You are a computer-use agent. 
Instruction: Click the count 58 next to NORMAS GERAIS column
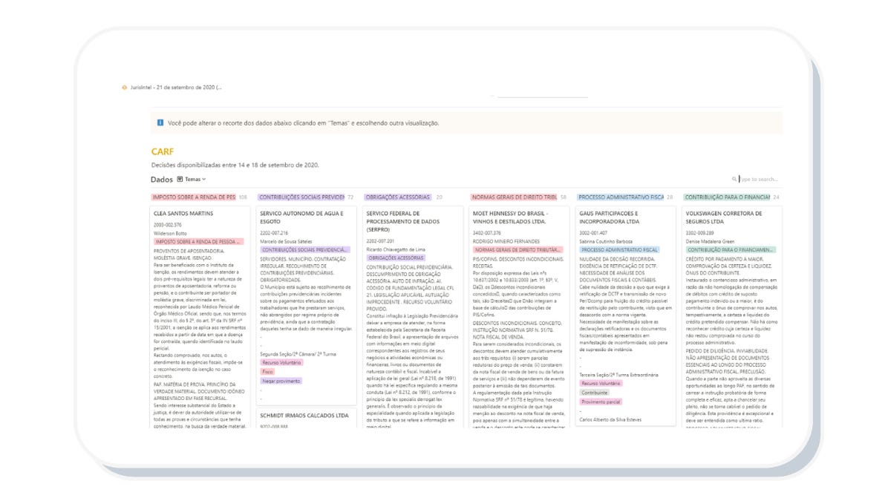(x=563, y=197)
